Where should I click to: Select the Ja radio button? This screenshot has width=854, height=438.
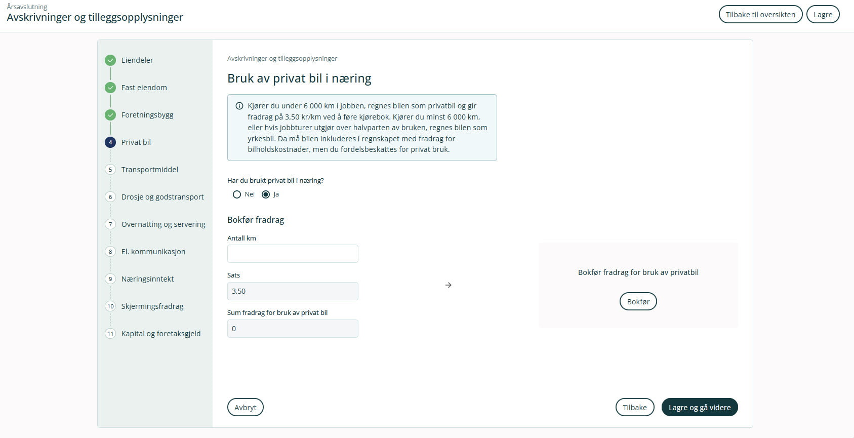(x=266, y=194)
